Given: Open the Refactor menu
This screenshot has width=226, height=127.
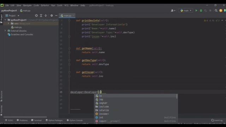Looking at the screenshot, I should [x=45, y=5].
